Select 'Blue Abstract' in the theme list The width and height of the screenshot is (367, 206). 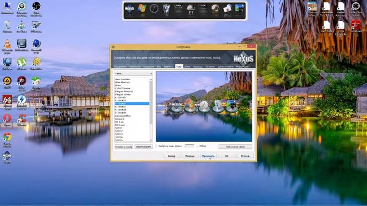pos(132,82)
